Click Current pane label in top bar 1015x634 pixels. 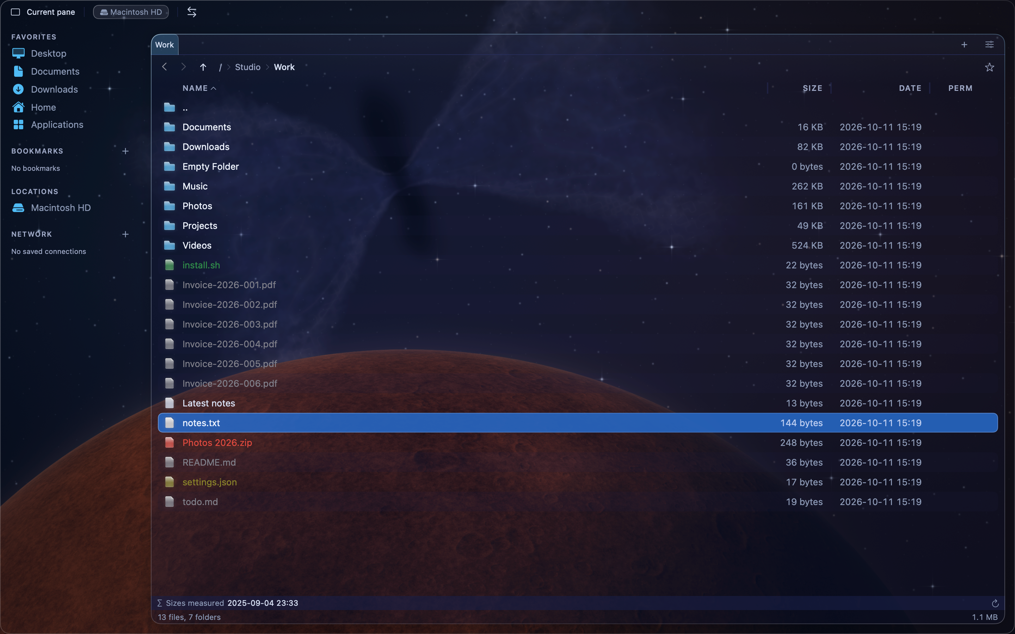(x=51, y=12)
